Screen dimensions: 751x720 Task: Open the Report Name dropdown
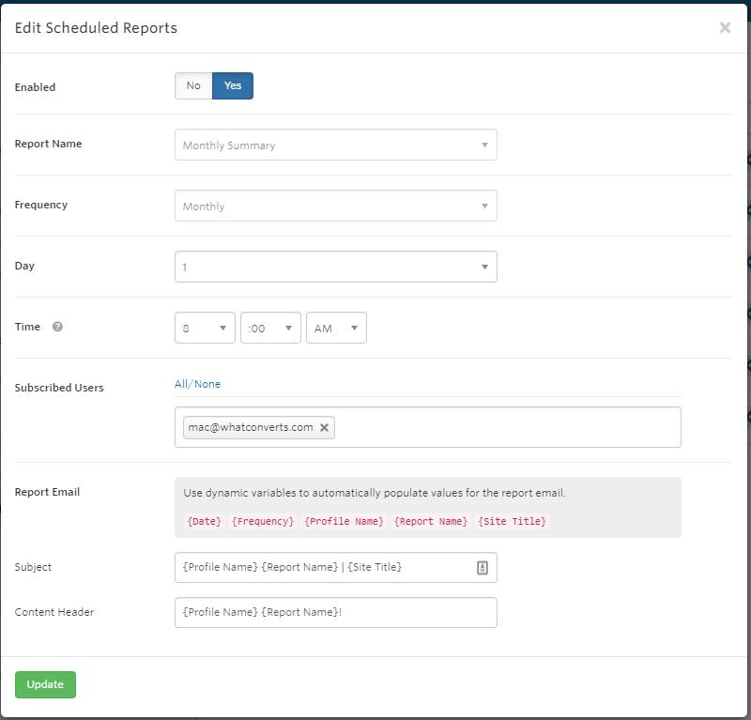point(336,145)
